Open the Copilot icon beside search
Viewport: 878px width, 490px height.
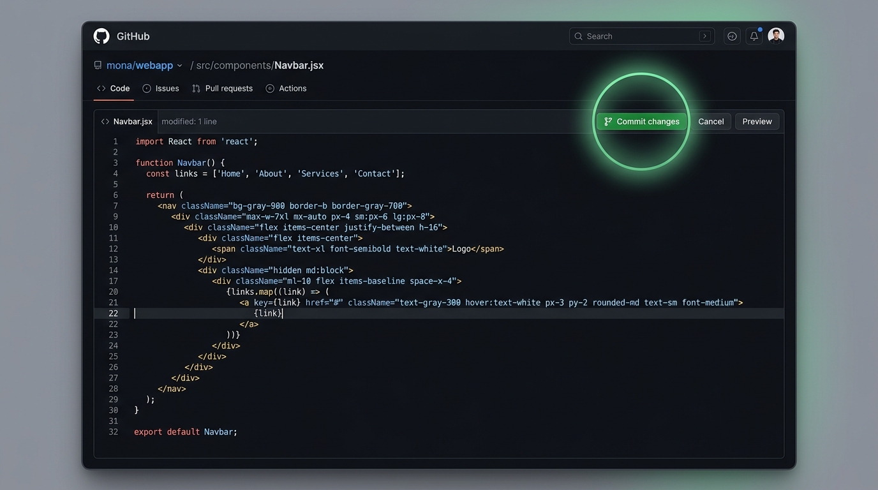732,36
